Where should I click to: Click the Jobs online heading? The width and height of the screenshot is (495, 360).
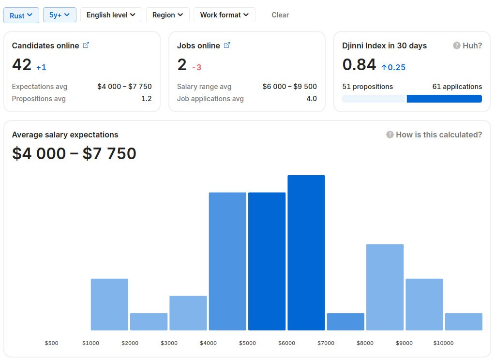coord(198,45)
